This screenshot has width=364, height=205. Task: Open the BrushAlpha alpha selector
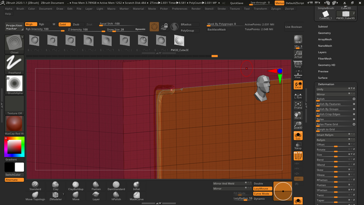coord(14,85)
